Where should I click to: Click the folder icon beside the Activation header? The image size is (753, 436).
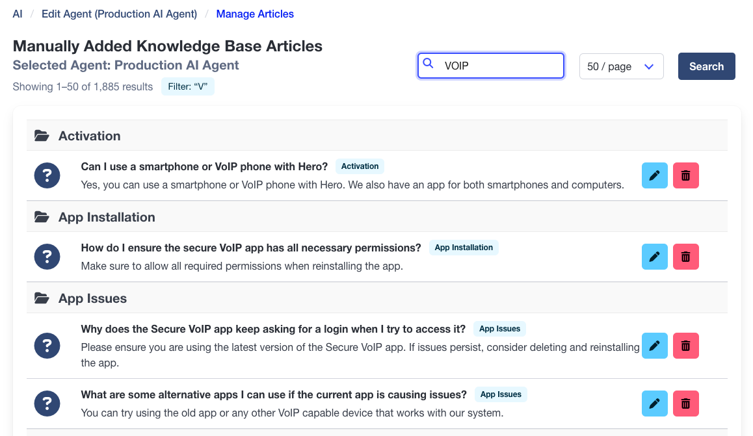coord(42,135)
